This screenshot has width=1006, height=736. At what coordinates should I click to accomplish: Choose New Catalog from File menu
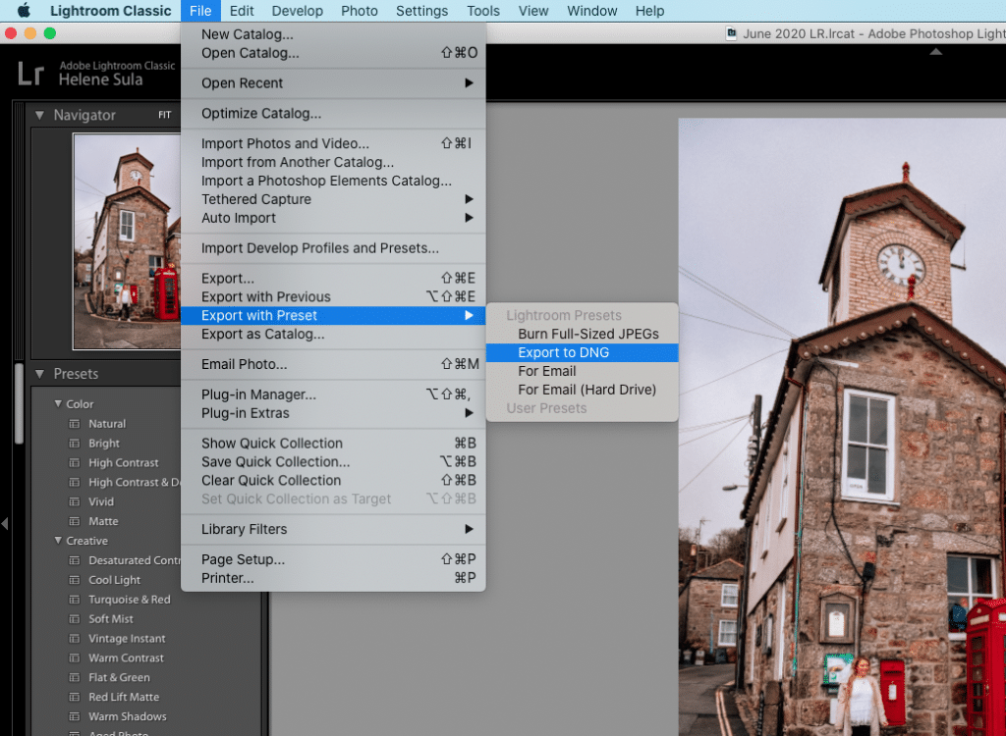(x=333, y=34)
